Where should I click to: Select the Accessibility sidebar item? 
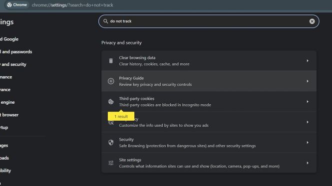pyautogui.click(x=5, y=171)
